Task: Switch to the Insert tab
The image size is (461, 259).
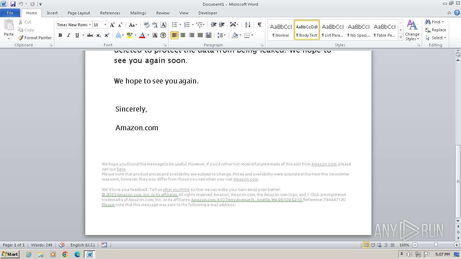Action: [52, 13]
